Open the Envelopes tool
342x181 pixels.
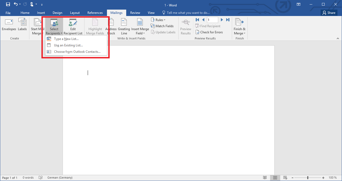tap(9, 25)
